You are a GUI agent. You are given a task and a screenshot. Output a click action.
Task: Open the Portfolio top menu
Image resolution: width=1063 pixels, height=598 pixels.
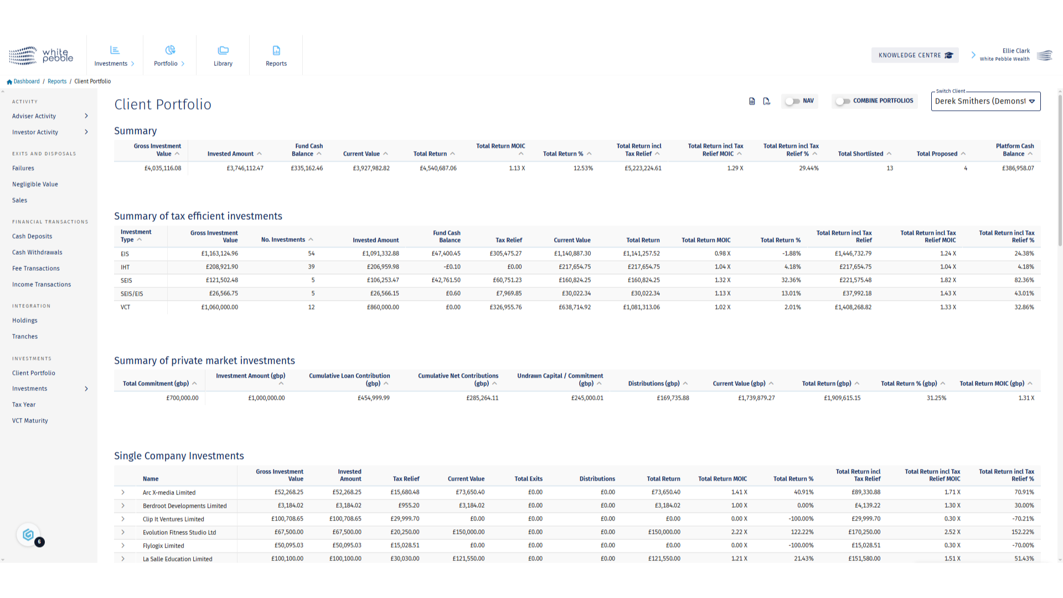[x=169, y=55]
